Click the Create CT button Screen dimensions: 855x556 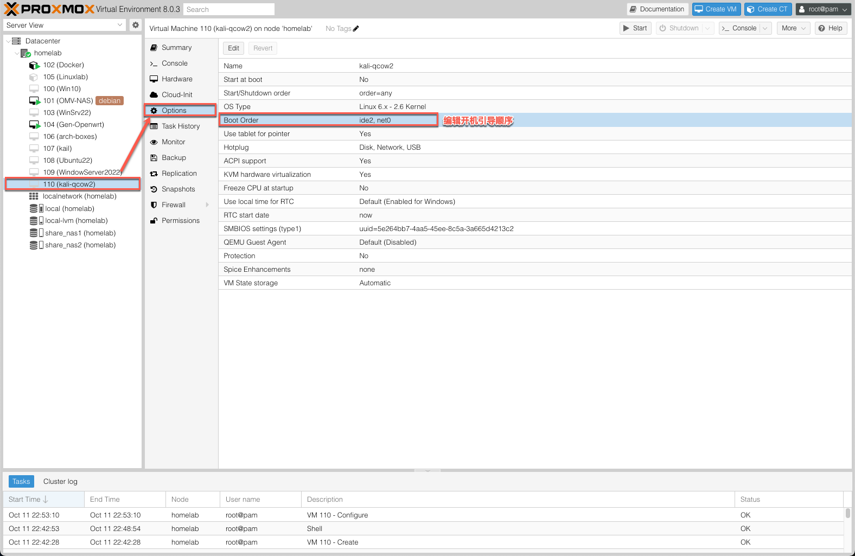pyautogui.click(x=768, y=9)
